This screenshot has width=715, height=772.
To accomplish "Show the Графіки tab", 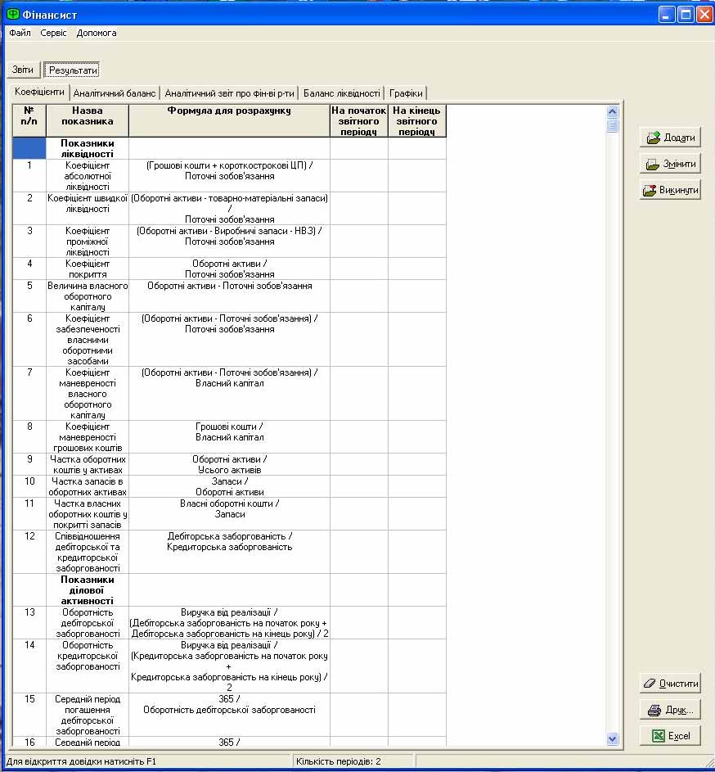I will pos(406,93).
